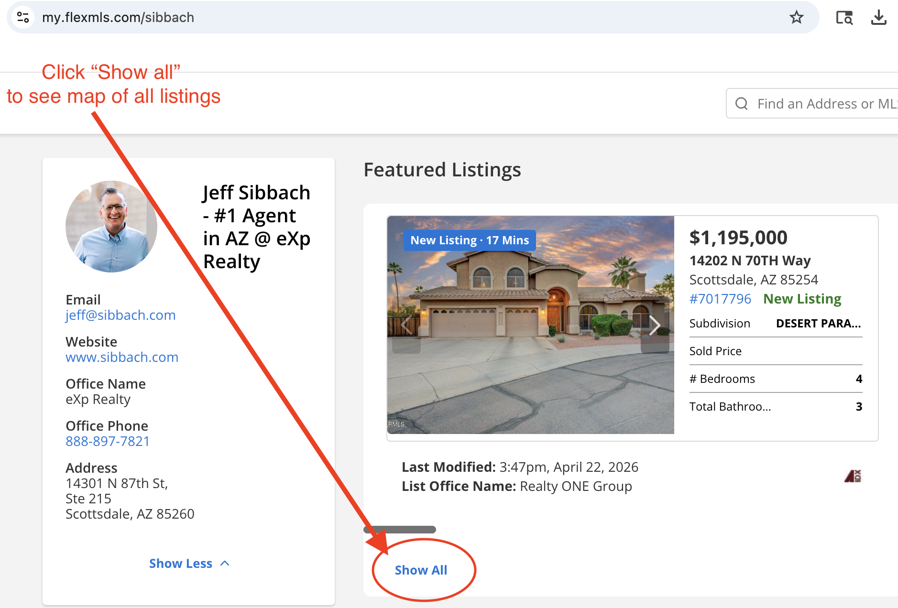This screenshot has width=898, height=608.
Task: Collapse agent details with Show Less
Action: click(181, 564)
